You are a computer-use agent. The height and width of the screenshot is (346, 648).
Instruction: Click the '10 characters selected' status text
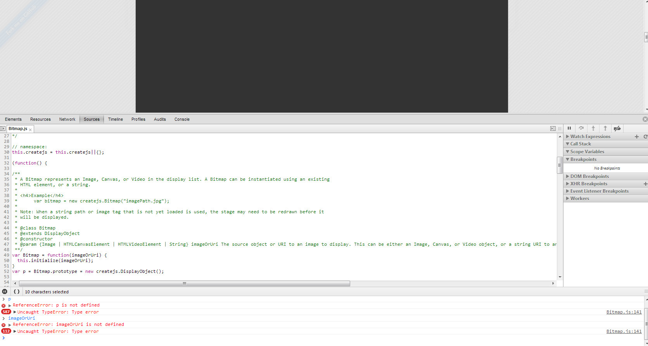47,292
